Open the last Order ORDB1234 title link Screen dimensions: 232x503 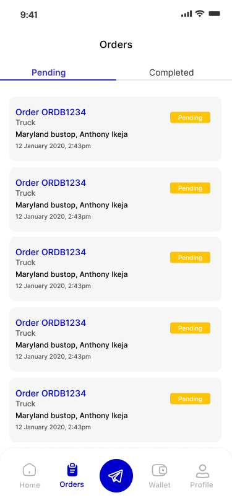point(51,393)
